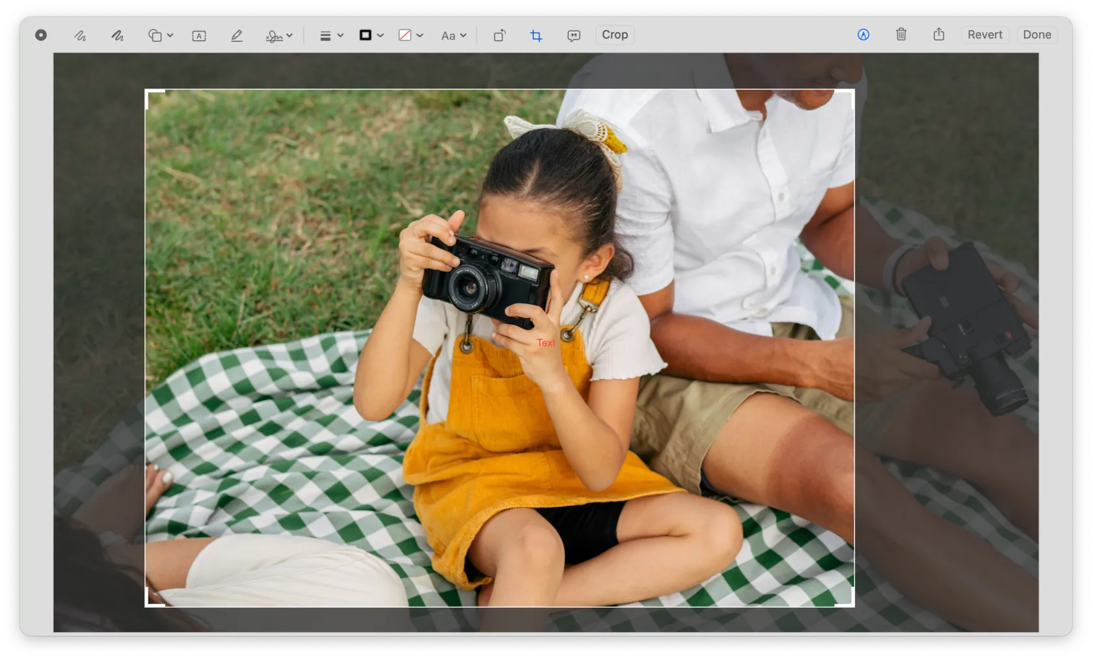Toggle the Crop tool icon
Image resolution: width=1093 pixels, height=660 pixels.
tap(536, 36)
